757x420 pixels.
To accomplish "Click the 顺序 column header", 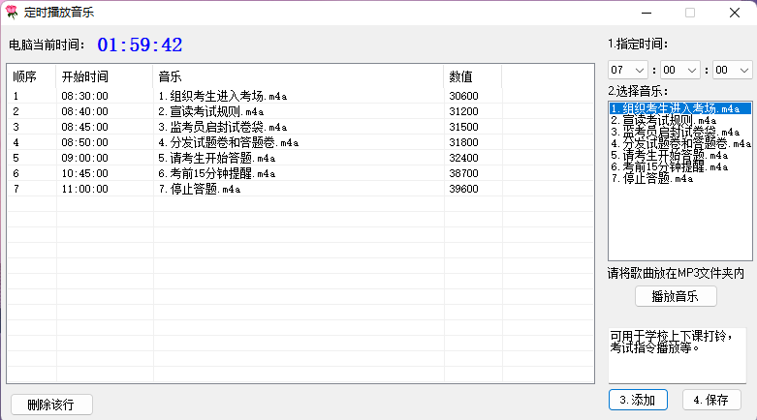I will [32, 76].
